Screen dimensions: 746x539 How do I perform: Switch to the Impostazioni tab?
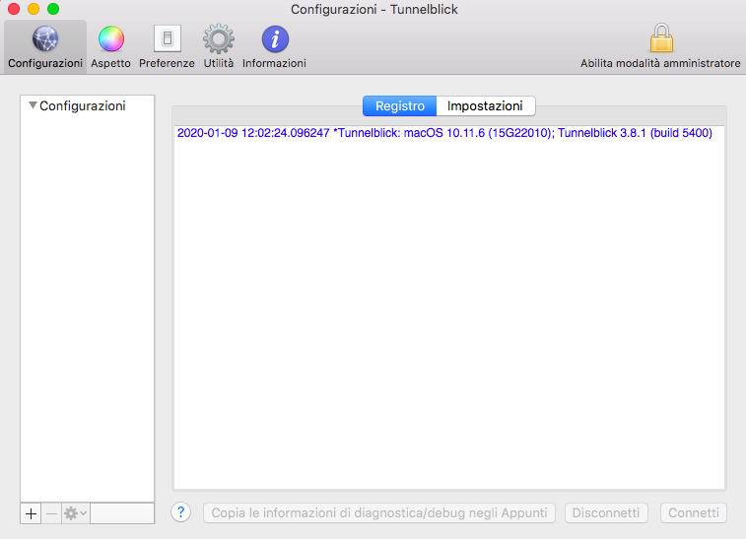click(485, 105)
